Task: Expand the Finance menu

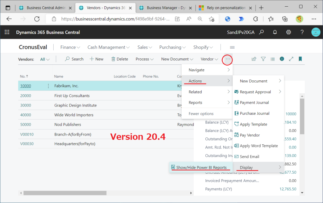Action: [x=70, y=47]
